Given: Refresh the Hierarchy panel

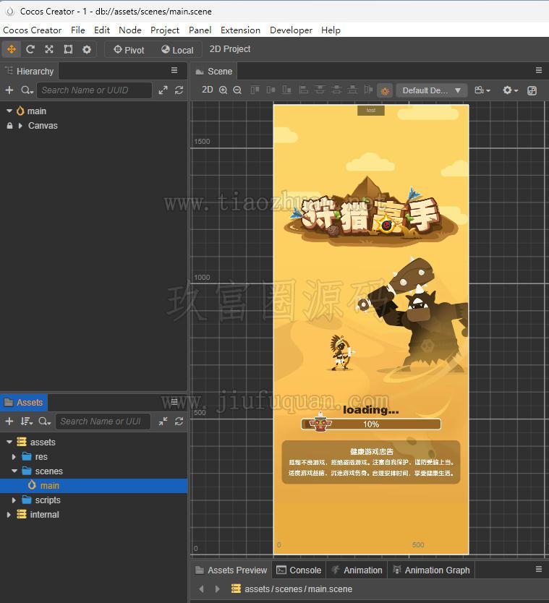Looking at the screenshot, I should [x=179, y=90].
